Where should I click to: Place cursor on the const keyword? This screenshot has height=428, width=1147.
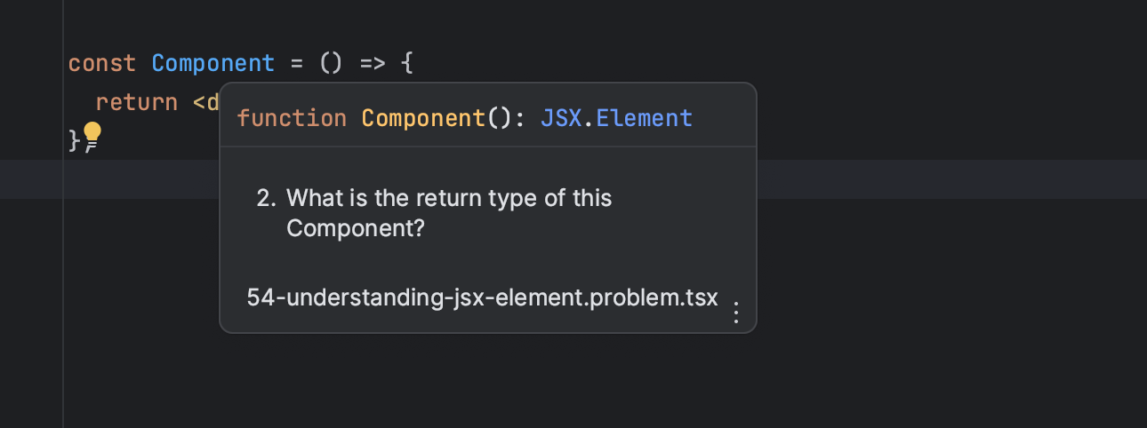click(102, 64)
